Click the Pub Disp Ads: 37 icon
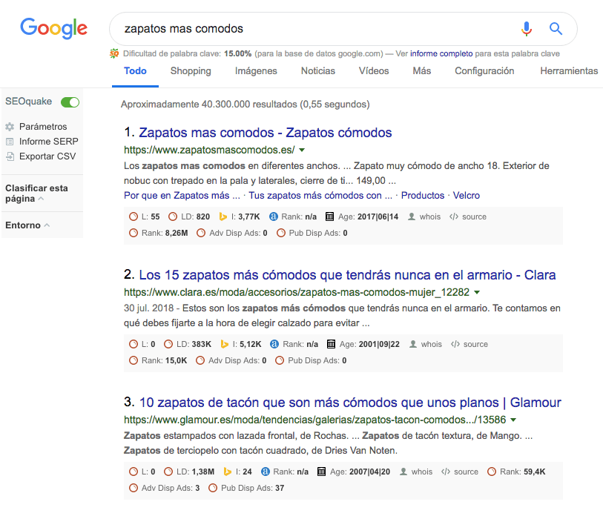603x516 pixels. coord(213,488)
